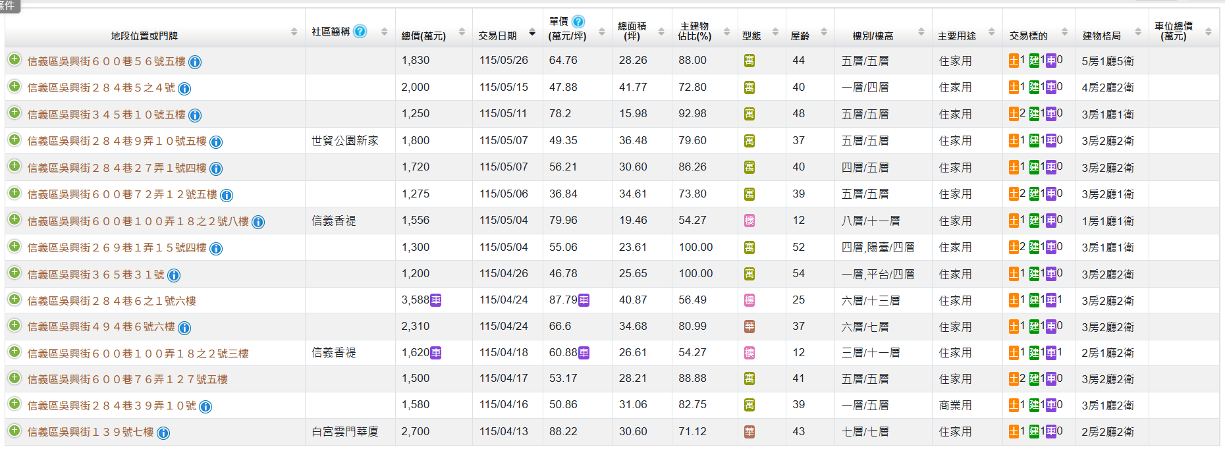Open address link 信義區吳興街600巷56號五樓
The height and width of the screenshot is (449, 1225).
pyautogui.click(x=106, y=61)
